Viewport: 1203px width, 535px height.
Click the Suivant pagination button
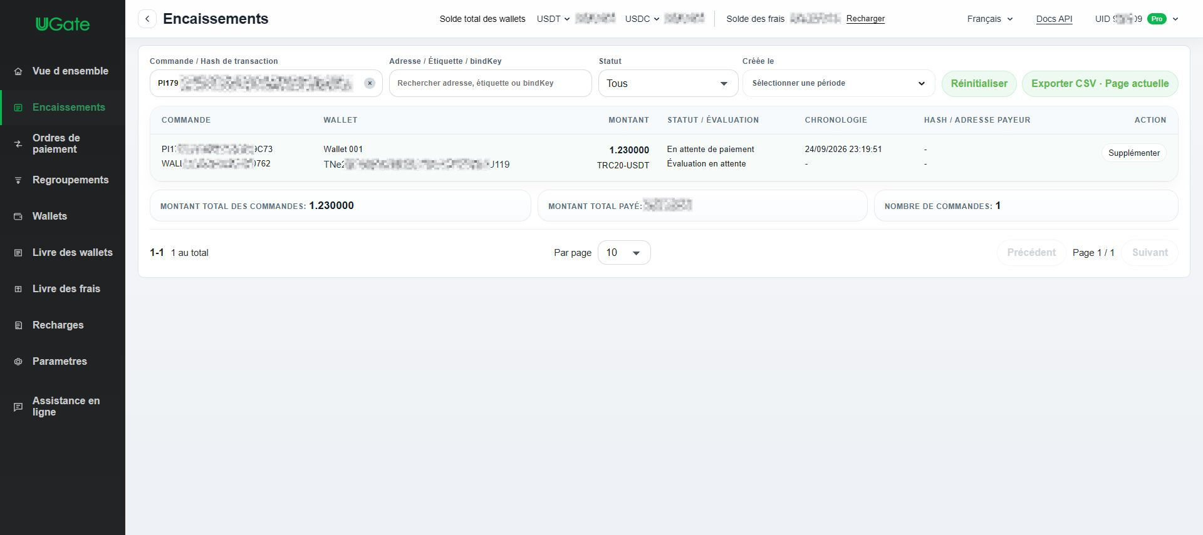[1150, 253]
